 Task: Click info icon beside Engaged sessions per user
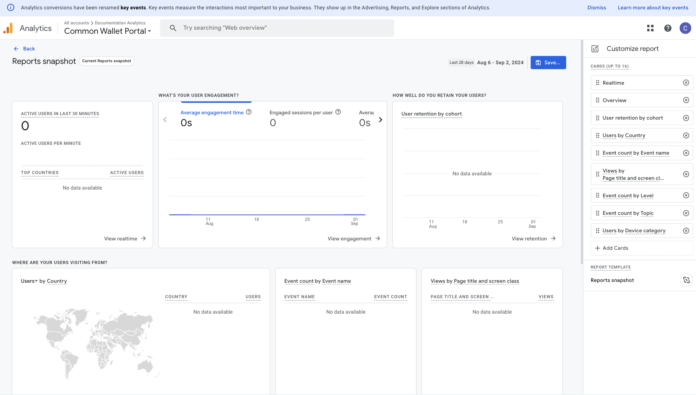click(x=338, y=112)
